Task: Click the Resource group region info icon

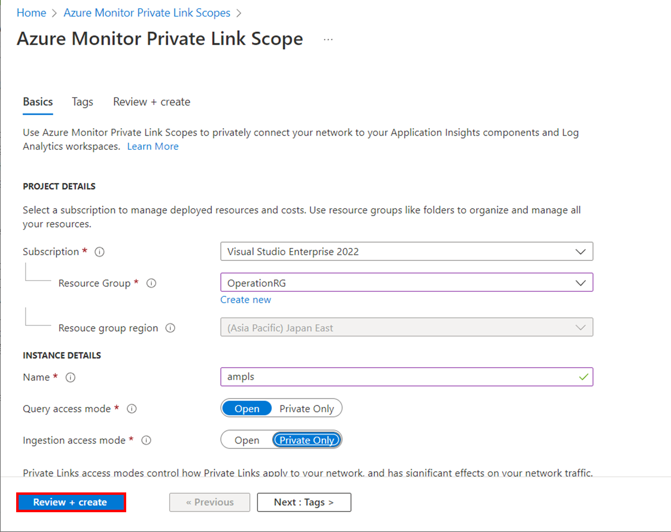Action: coord(170,328)
